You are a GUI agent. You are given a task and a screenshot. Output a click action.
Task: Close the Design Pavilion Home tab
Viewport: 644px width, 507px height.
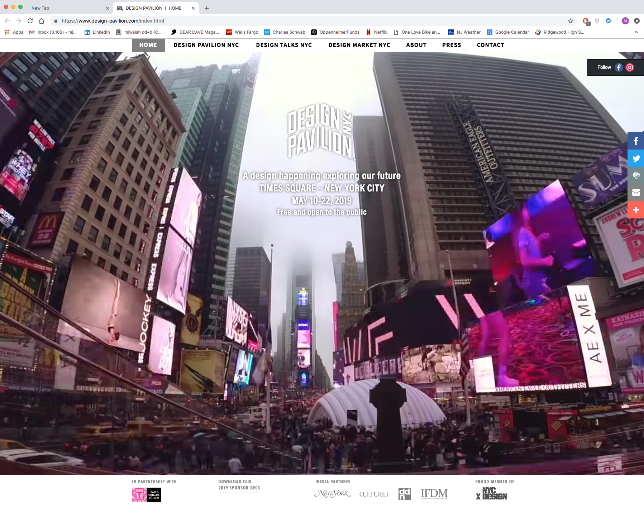click(193, 8)
